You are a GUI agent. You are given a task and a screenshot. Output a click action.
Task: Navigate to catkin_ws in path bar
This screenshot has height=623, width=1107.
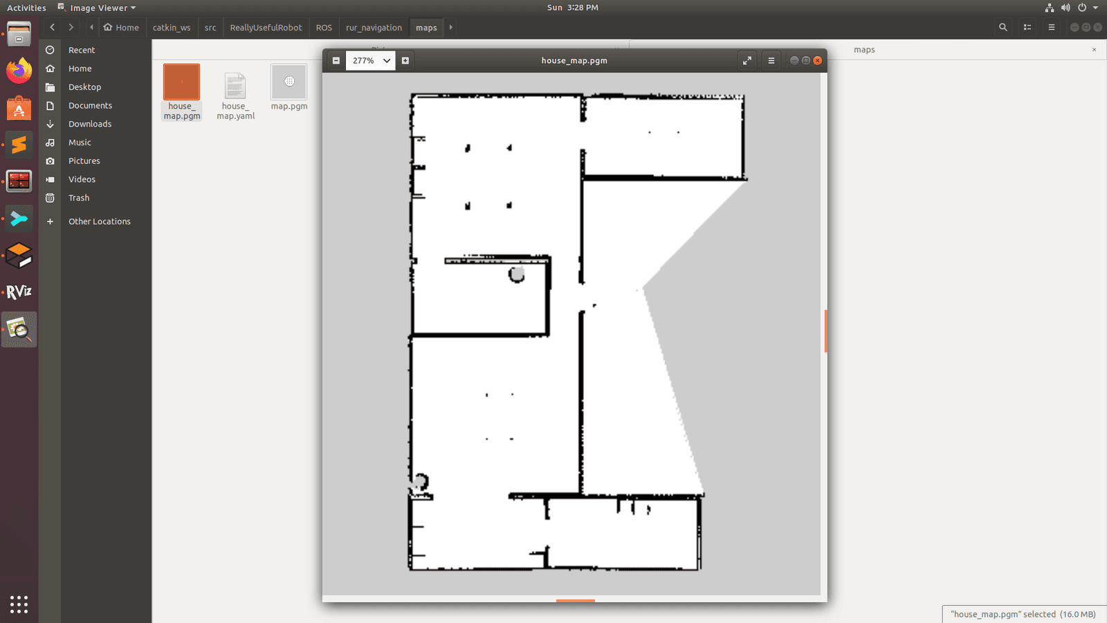[172, 28]
